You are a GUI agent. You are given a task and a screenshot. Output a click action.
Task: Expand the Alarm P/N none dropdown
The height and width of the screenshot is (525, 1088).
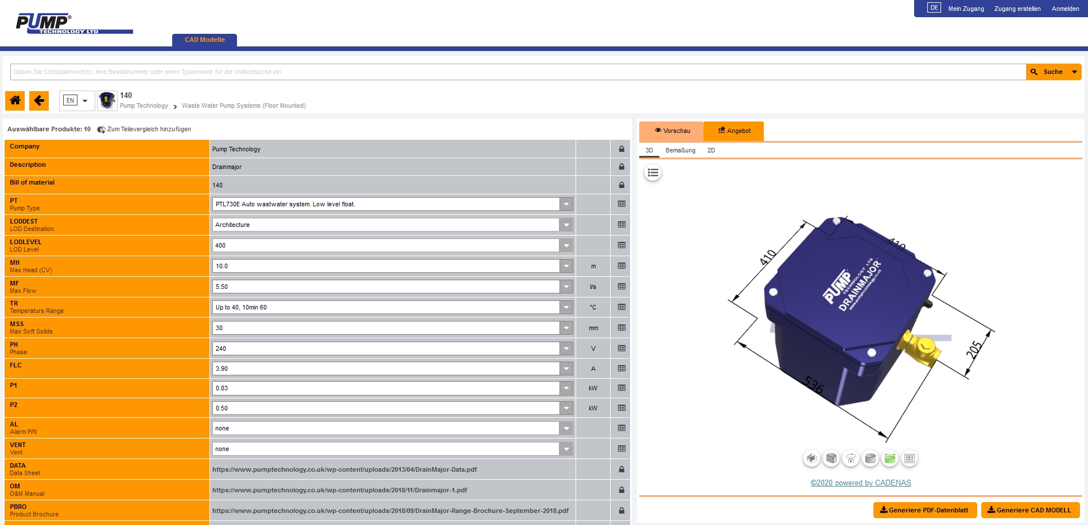click(x=566, y=428)
